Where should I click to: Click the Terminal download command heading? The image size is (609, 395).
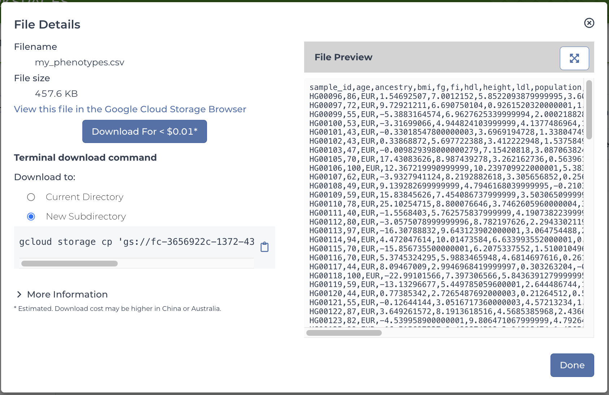[x=85, y=158]
